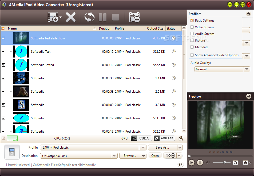Click the Save As button
The width and height of the screenshot is (254, 176).
coord(162,148)
